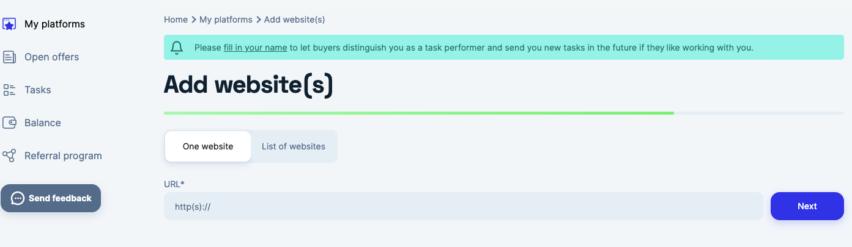The height and width of the screenshot is (247, 852).
Task: Click My platforms in the breadcrumb trail
Action: coord(226,20)
